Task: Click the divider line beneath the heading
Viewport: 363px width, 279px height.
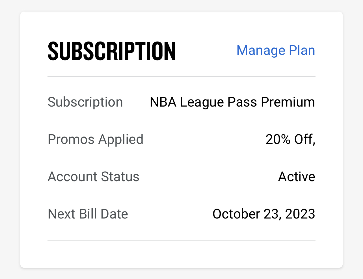Action: 181,76
